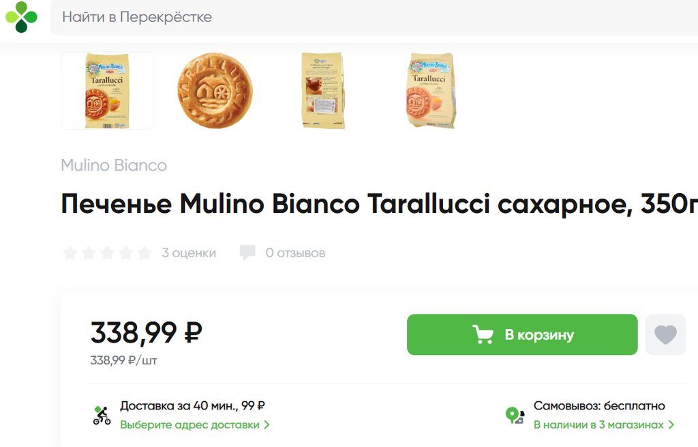
Task: Click the delivery courier bike icon
Action: [x=102, y=415]
